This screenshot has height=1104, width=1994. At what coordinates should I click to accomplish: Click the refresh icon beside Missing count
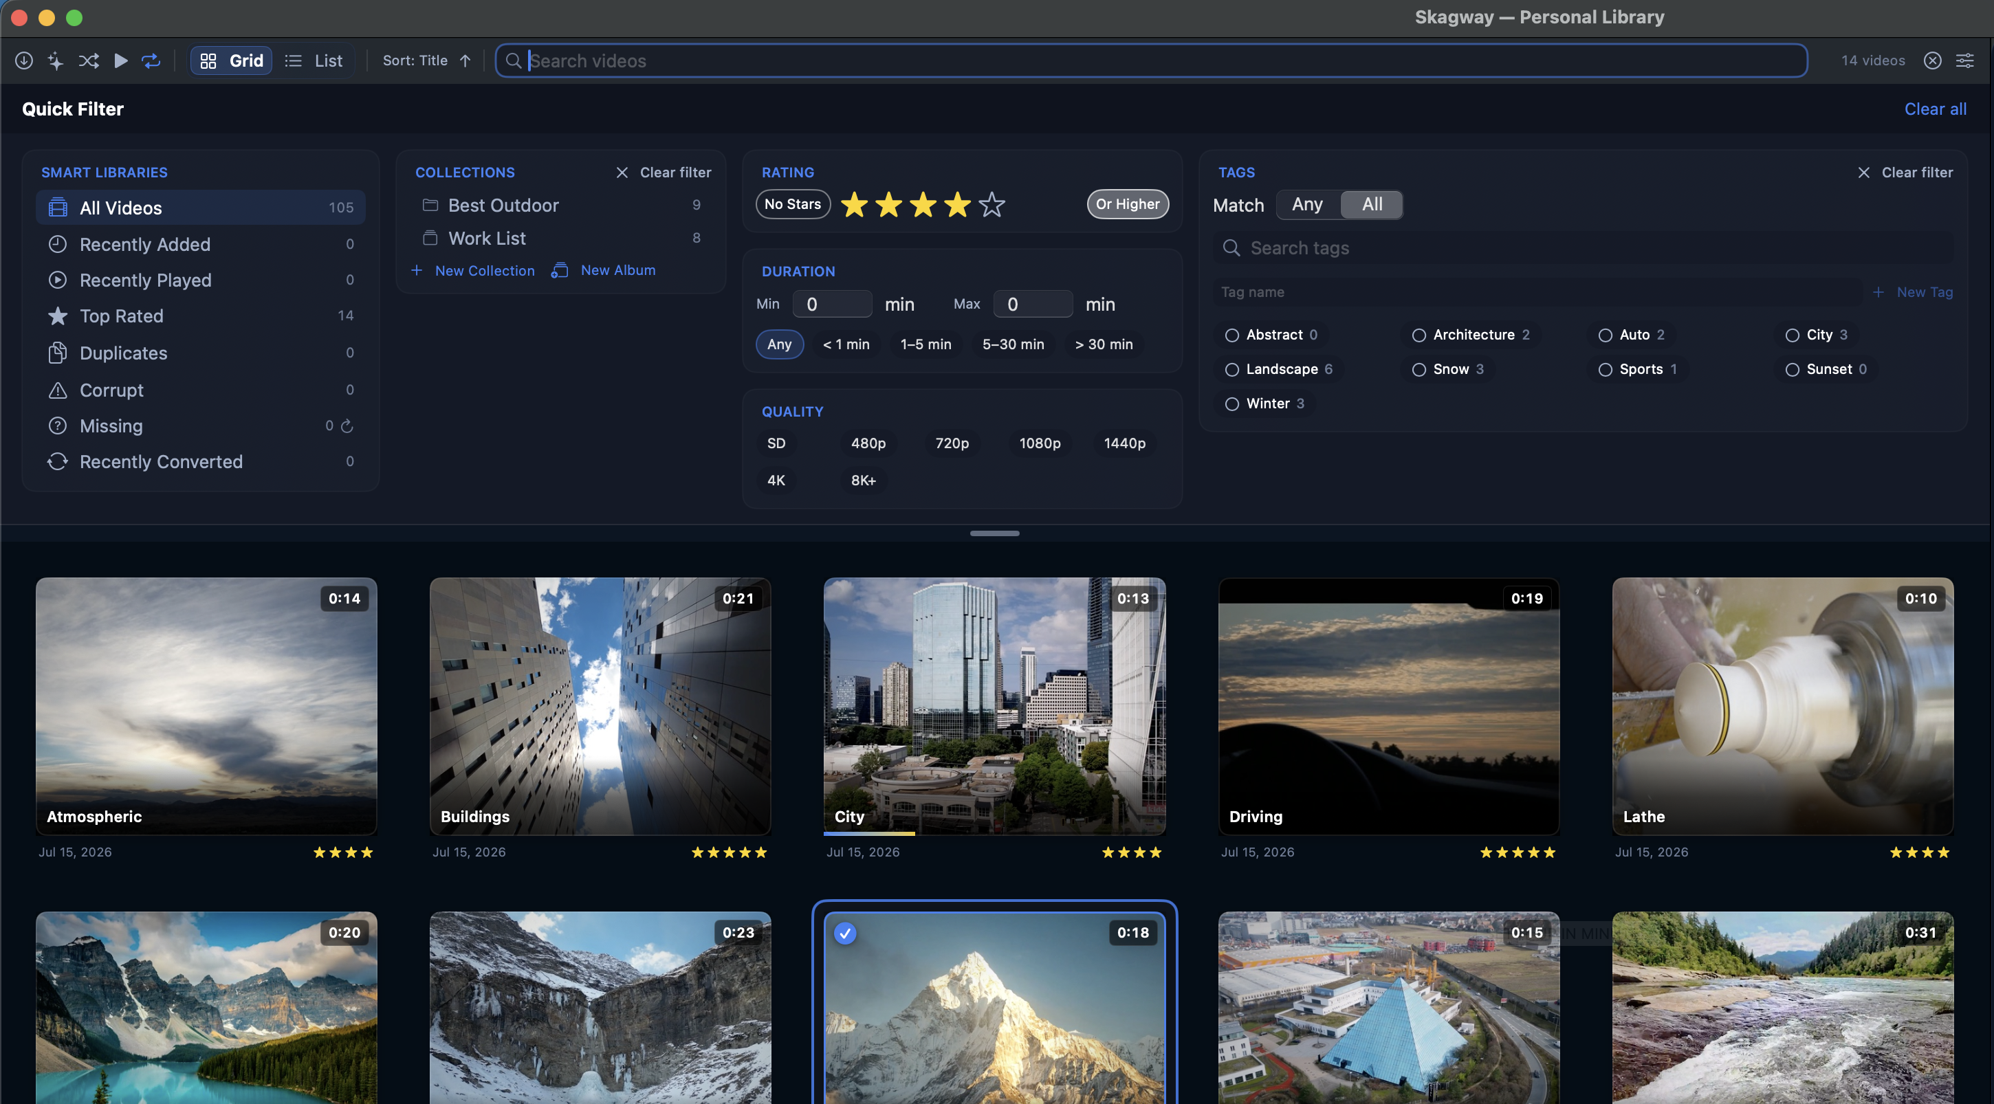[347, 426]
